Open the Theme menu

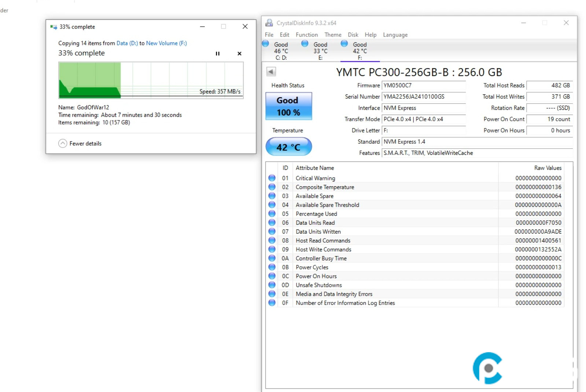click(x=333, y=35)
